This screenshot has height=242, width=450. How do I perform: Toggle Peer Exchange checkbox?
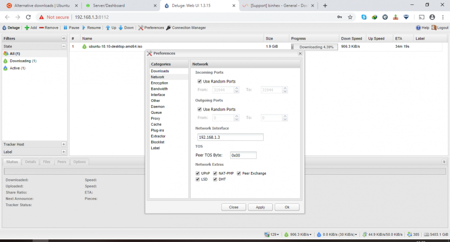point(238,173)
